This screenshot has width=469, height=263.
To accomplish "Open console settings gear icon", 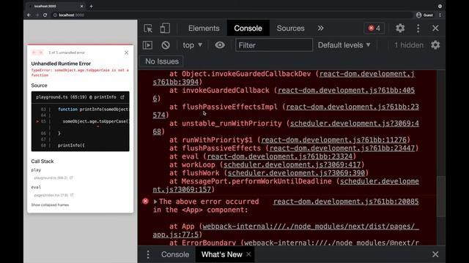I will (435, 45).
